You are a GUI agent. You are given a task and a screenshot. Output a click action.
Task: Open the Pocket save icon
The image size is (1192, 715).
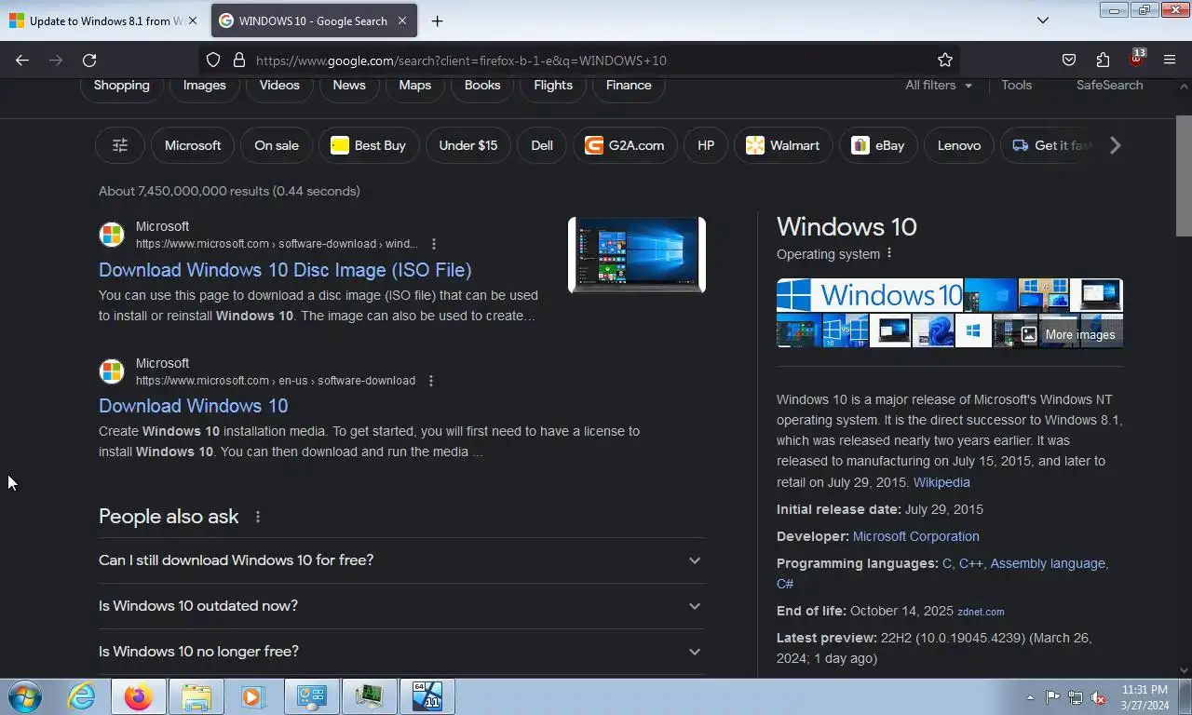click(x=1069, y=60)
